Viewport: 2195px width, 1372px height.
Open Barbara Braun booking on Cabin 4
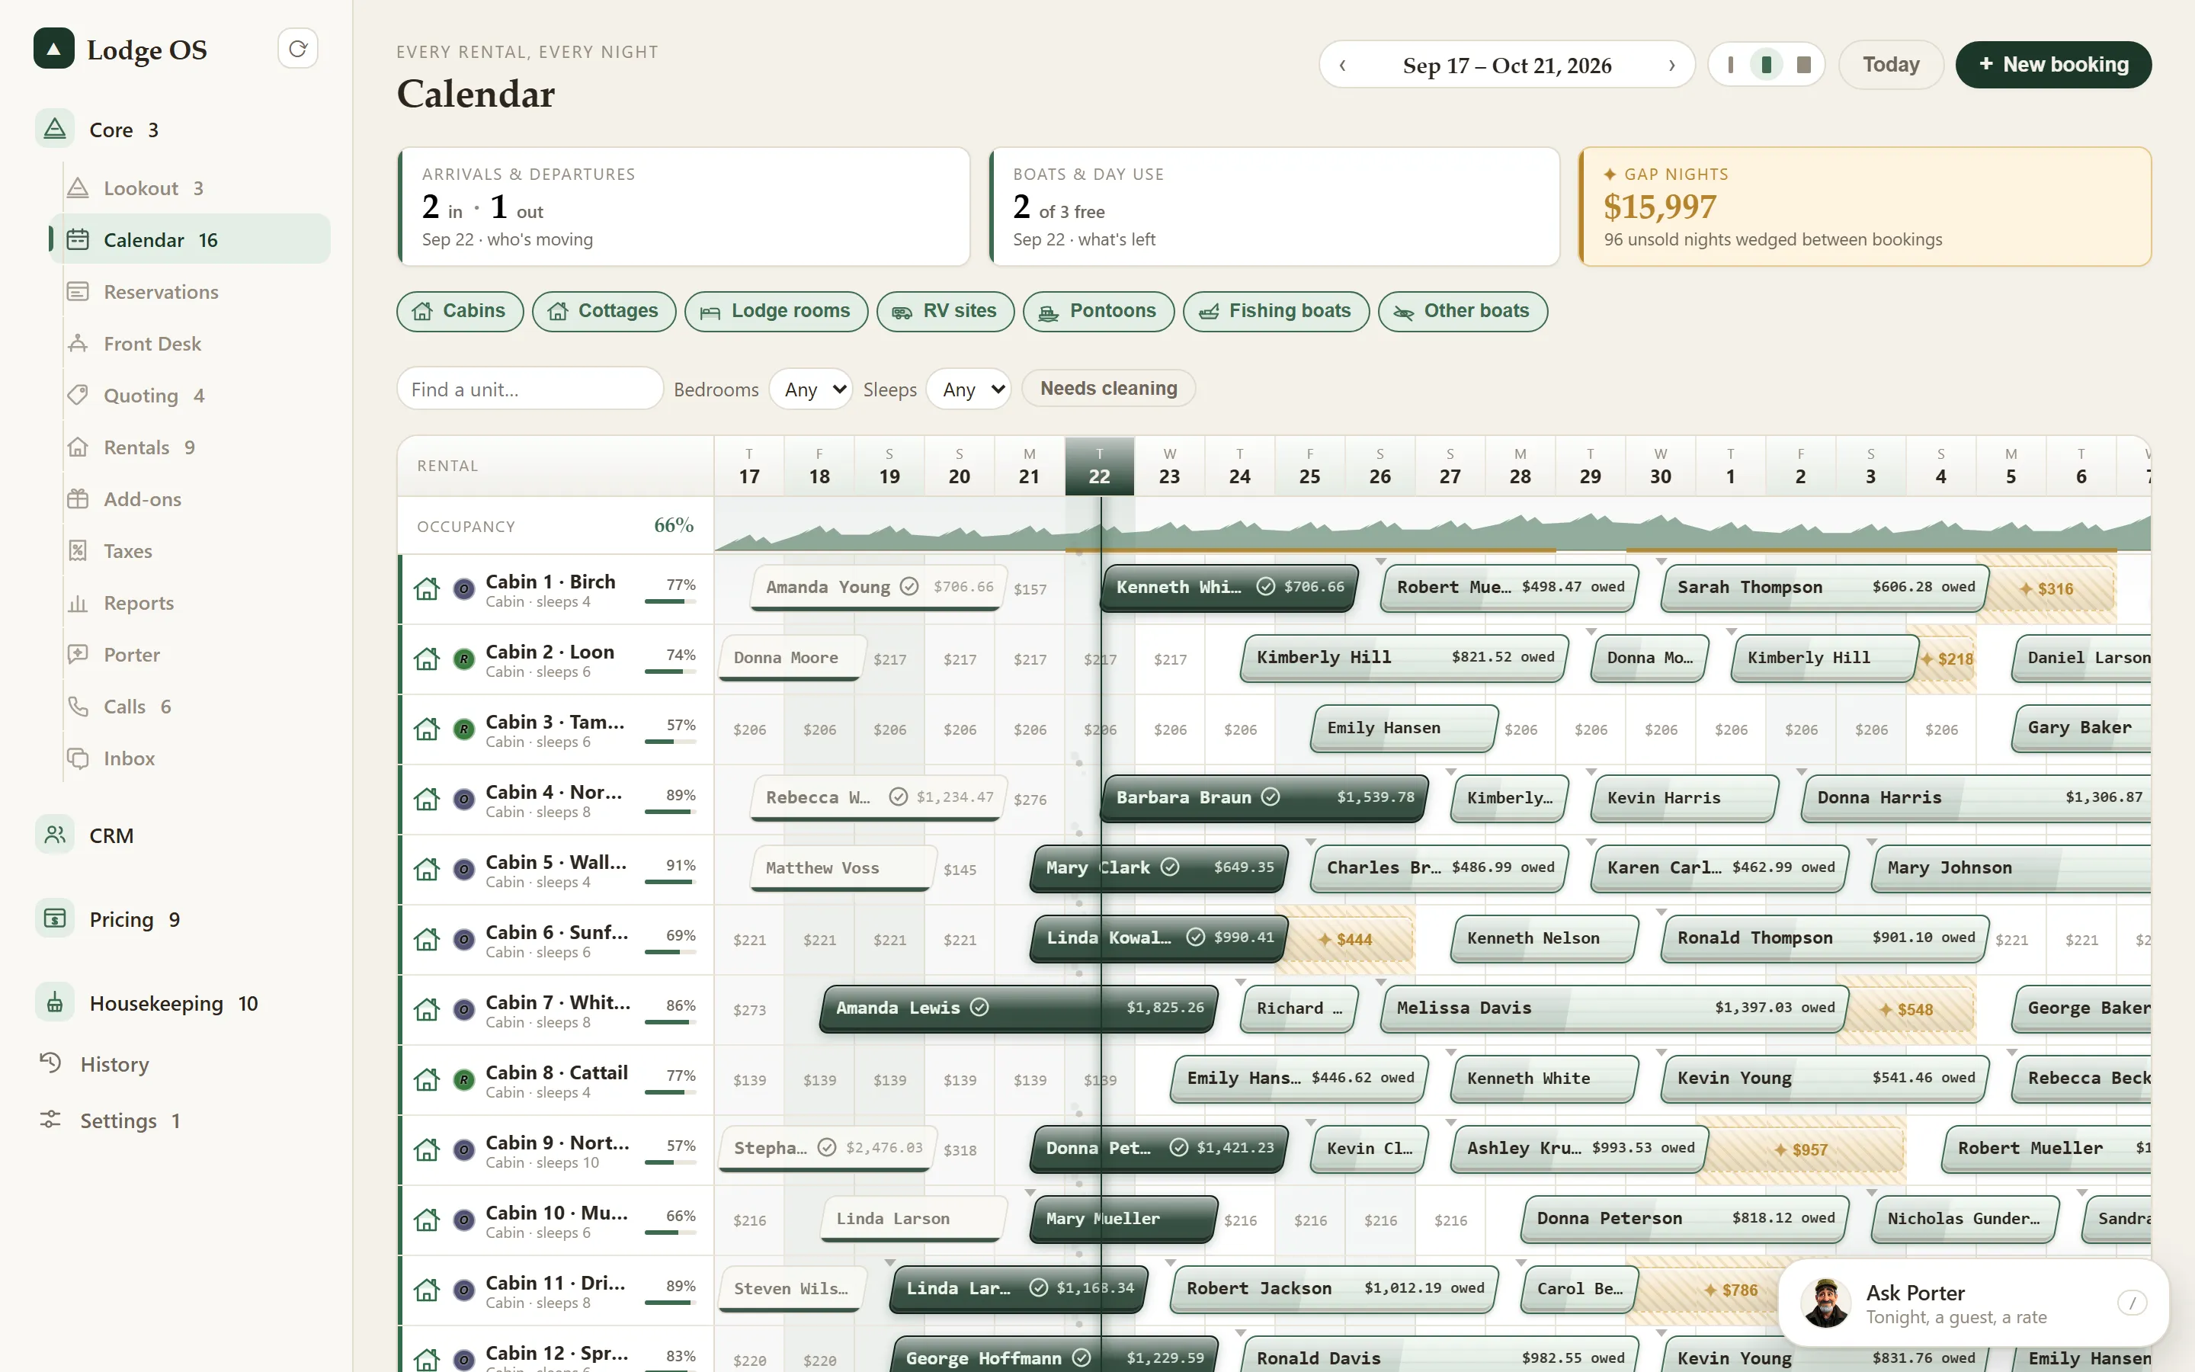[1265, 797]
